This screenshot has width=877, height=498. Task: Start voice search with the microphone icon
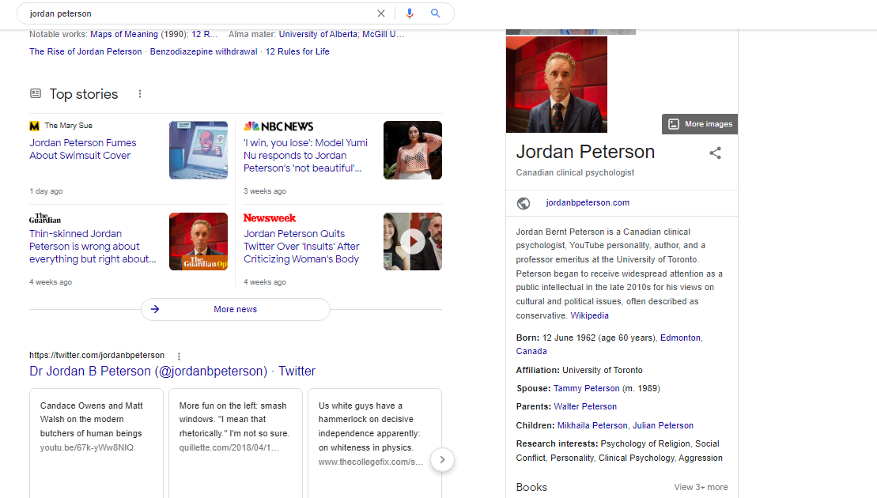click(x=410, y=13)
